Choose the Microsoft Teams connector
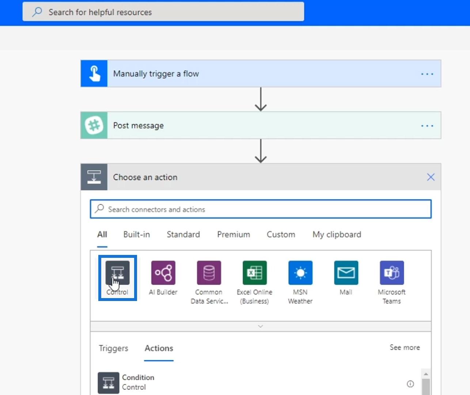This screenshot has height=395, width=470. pyautogui.click(x=391, y=272)
